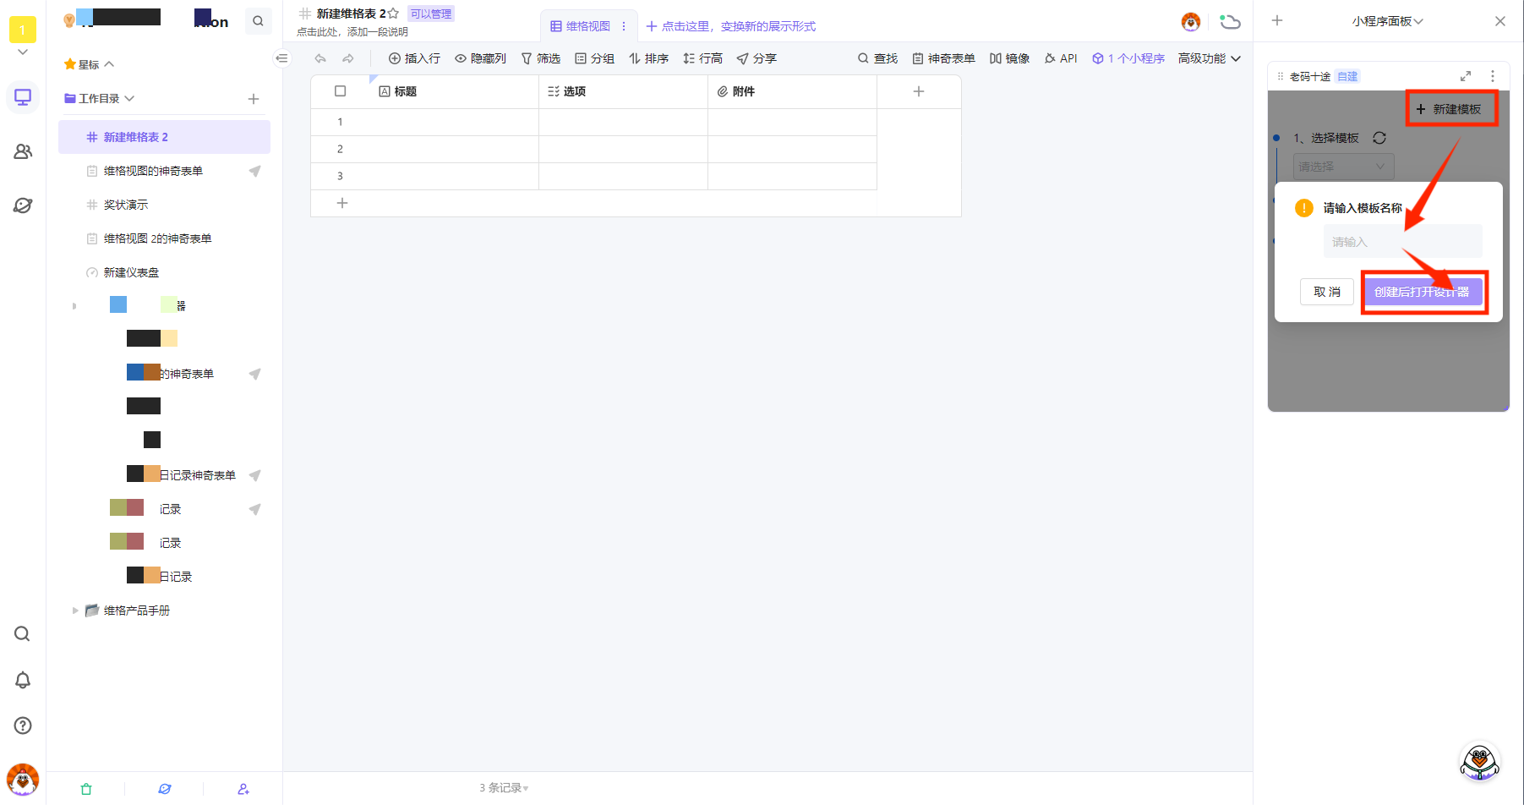Click the template name input field
Image resolution: width=1524 pixels, height=805 pixels.
[1402, 242]
